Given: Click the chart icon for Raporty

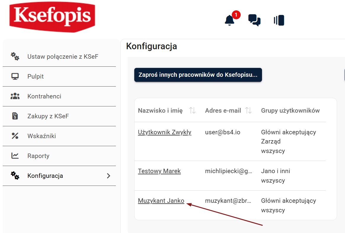Looking at the screenshot, I should coord(15,156).
